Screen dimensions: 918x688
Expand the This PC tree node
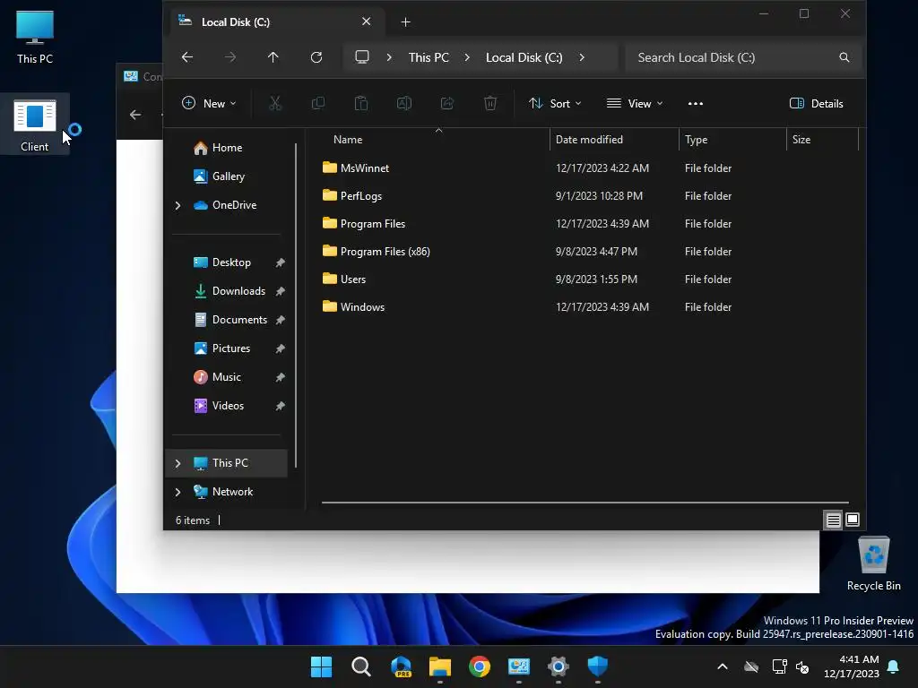pos(178,463)
